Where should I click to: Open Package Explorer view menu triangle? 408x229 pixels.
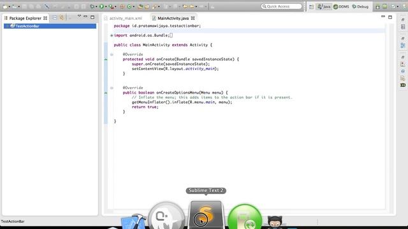coord(79,17)
